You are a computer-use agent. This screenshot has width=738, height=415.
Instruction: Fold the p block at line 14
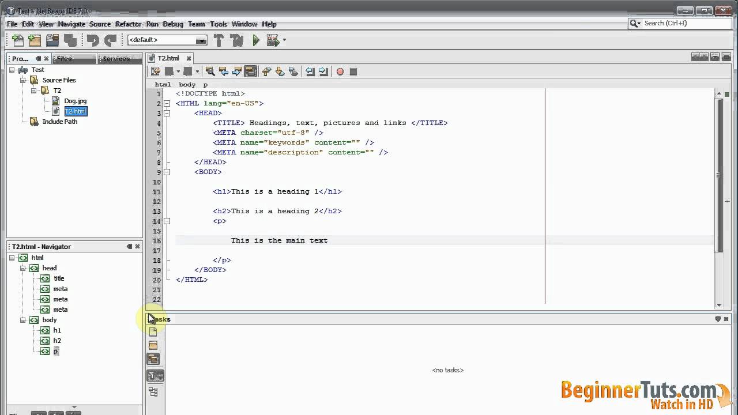coord(167,221)
